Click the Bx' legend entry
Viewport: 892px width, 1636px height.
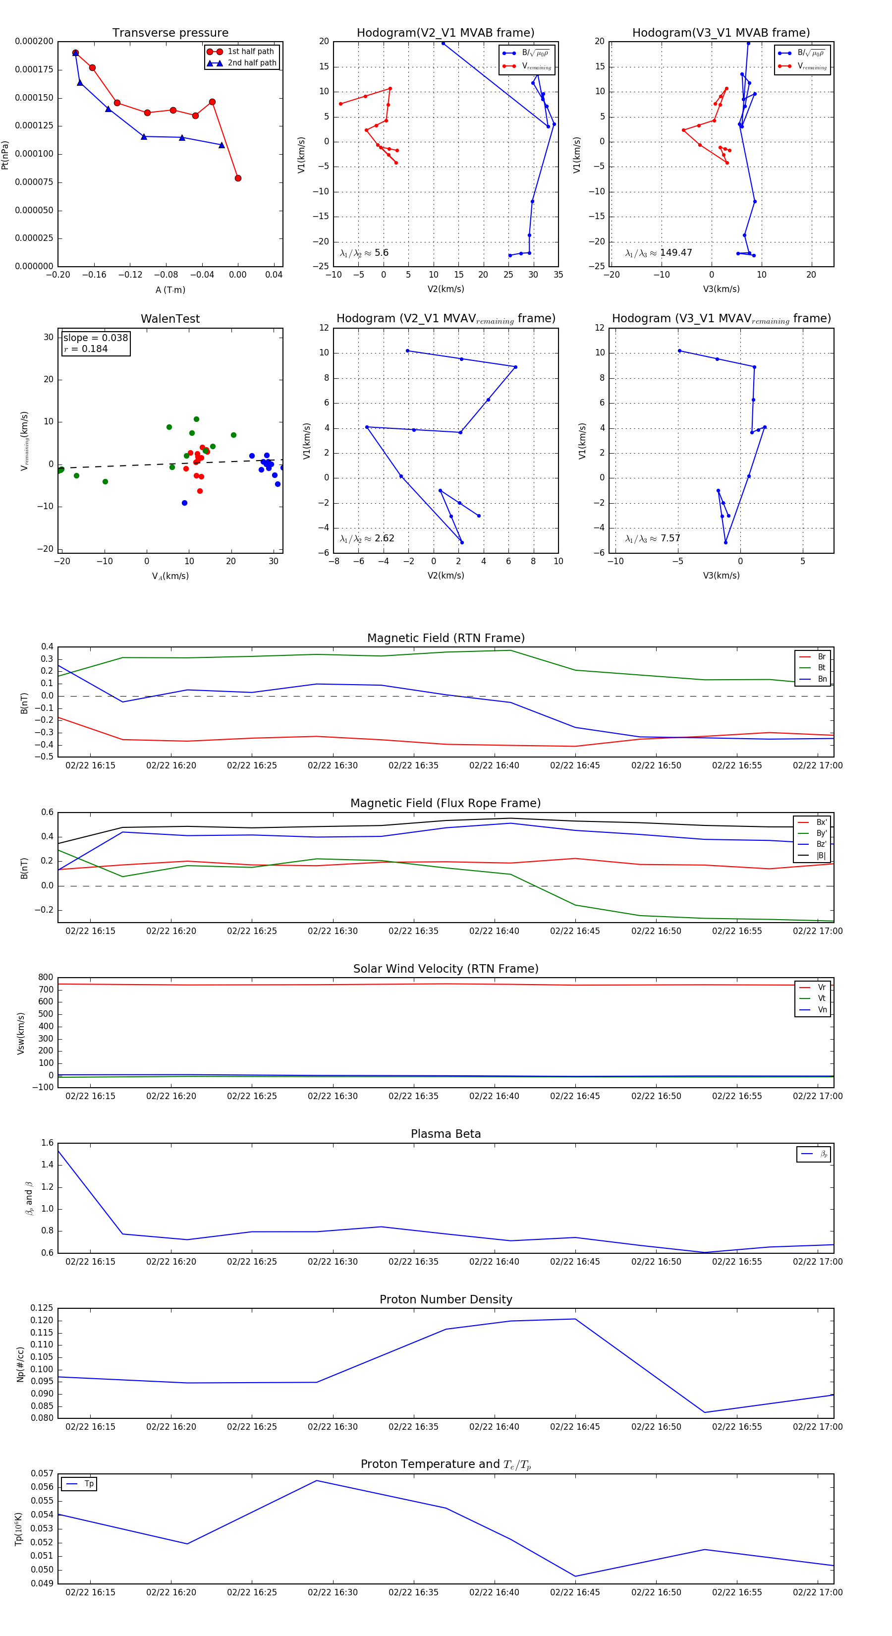pyautogui.click(x=812, y=822)
